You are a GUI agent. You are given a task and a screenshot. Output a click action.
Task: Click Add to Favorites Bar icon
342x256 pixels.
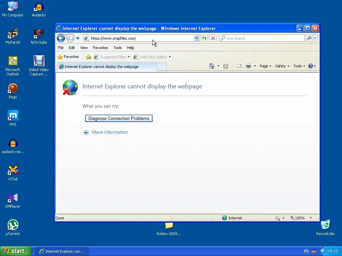pyautogui.click(x=88, y=57)
